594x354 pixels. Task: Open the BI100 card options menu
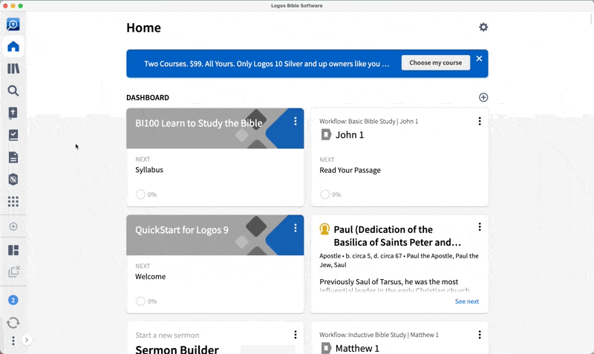(296, 121)
